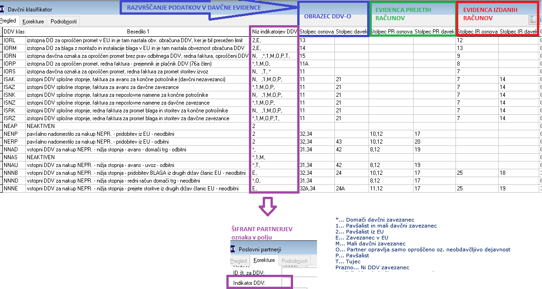Click NEAKTIVEN text in the NNAS row

40,157
